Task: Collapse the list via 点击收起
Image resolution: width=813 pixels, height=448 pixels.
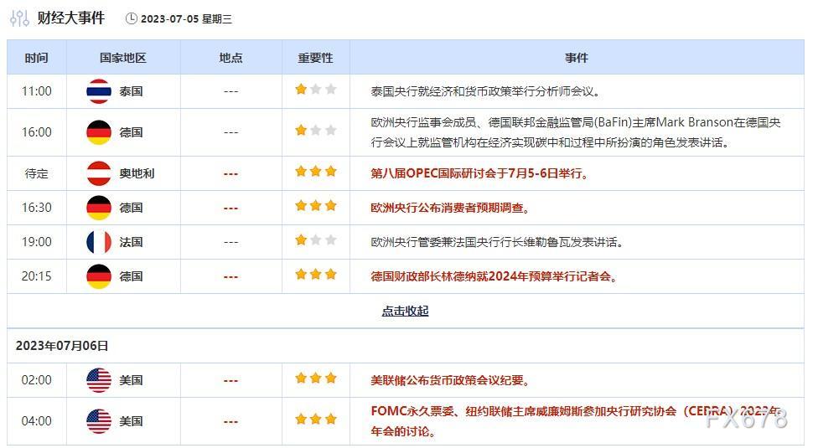Action: (x=405, y=311)
